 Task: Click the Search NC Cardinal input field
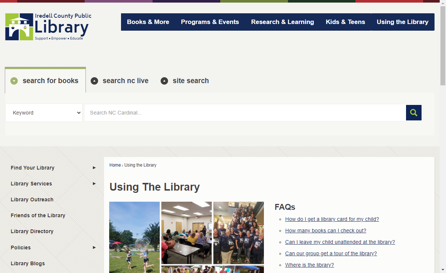(245, 113)
